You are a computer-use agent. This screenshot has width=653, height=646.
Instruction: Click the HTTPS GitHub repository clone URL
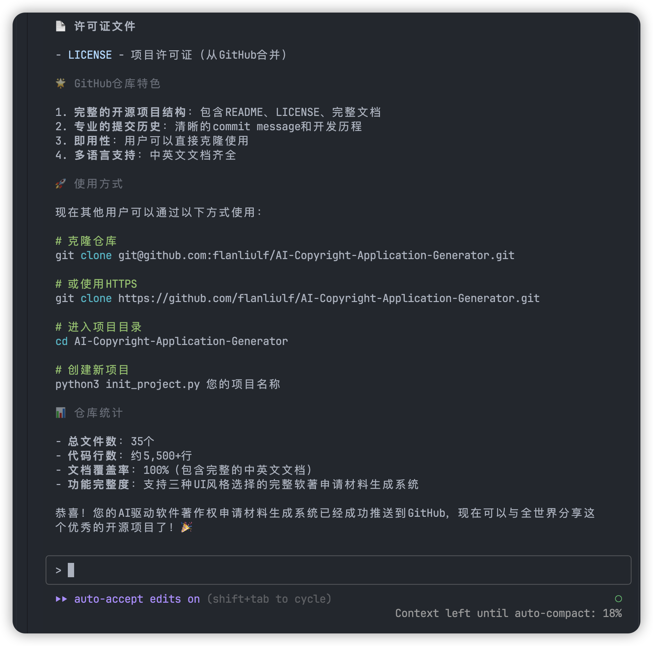pyautogui.click(x=329, y=298)
